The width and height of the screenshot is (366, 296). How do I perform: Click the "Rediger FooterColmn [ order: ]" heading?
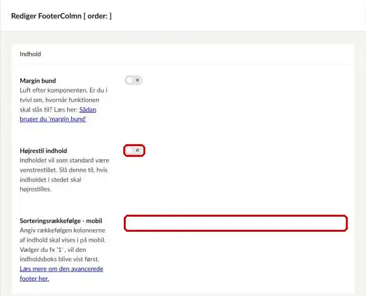point(62,16)
